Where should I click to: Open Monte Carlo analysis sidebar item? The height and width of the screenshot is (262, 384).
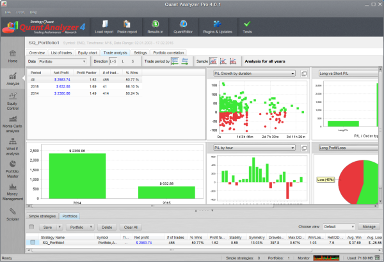coord(13,124)
